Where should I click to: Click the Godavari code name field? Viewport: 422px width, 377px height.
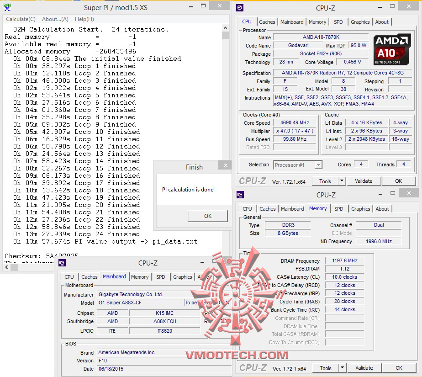tap(298, 46)
